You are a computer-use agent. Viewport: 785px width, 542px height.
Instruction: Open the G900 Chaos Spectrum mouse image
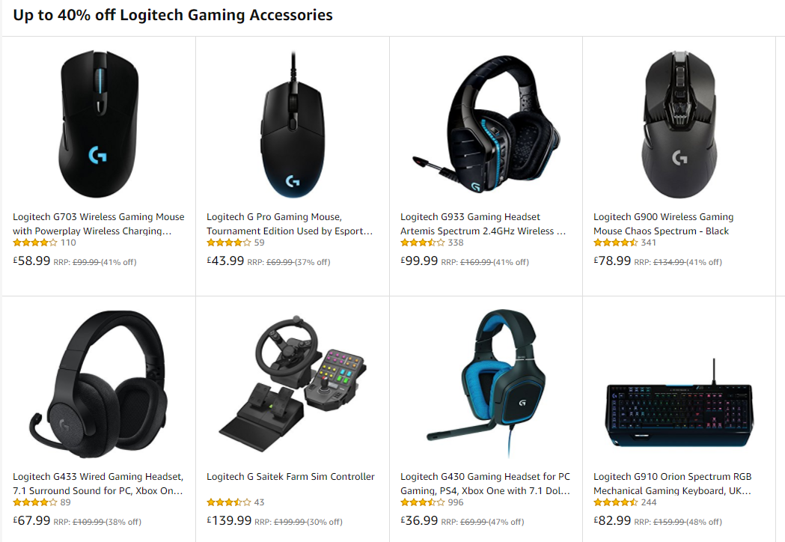tap(679, 124)
